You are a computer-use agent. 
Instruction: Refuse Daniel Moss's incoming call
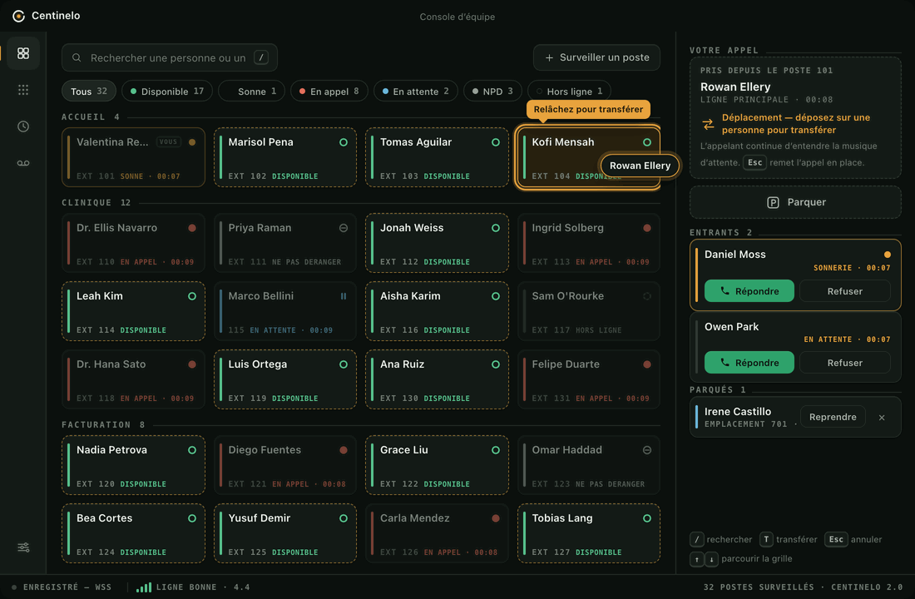click(844, 290)
